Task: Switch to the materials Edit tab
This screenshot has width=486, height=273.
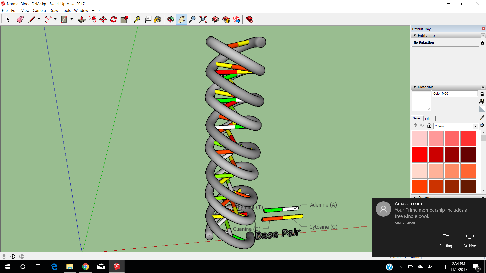Action: tap(428, 119)
